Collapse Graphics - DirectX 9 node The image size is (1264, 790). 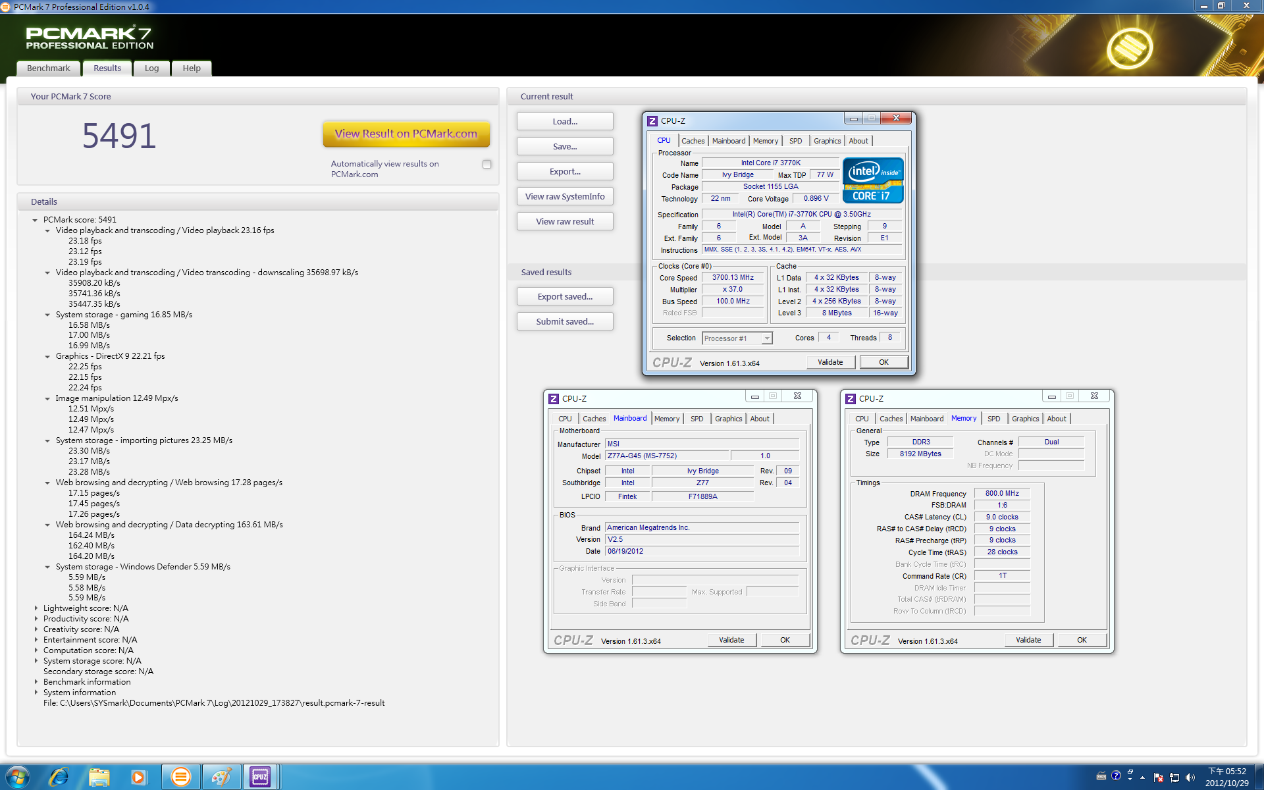pyautogui.click(x=47, y=356)
